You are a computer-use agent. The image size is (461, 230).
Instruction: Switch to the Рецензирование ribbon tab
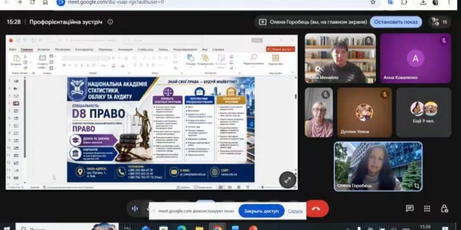coord(185,49)
